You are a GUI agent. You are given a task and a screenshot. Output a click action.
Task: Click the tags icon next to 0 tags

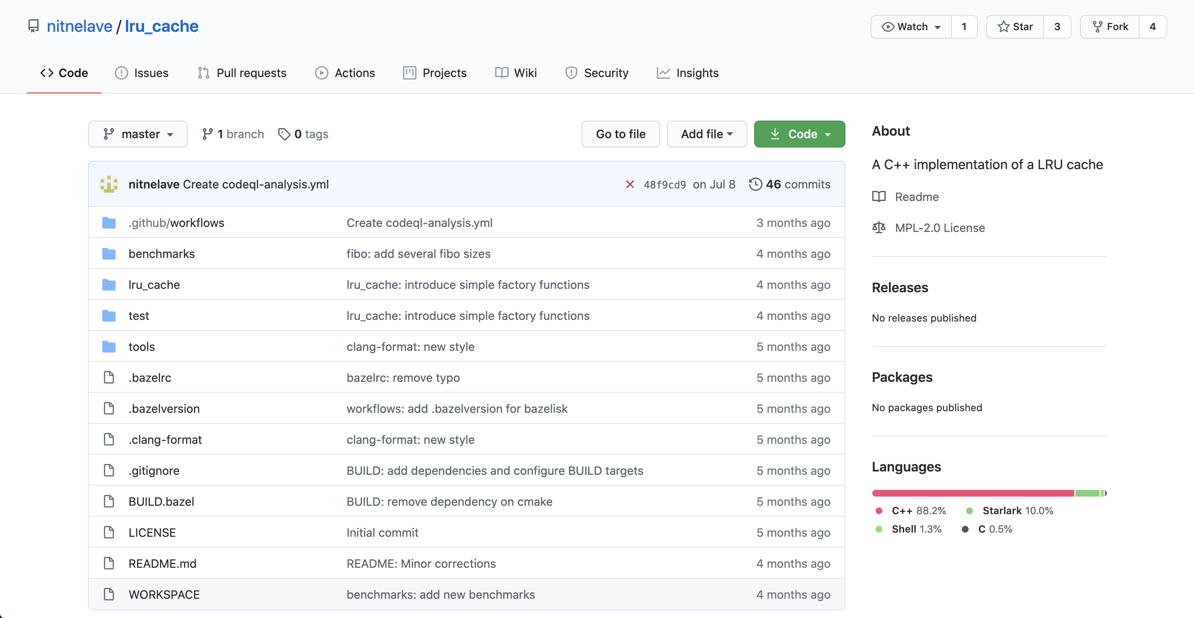[x=284, y=134]
